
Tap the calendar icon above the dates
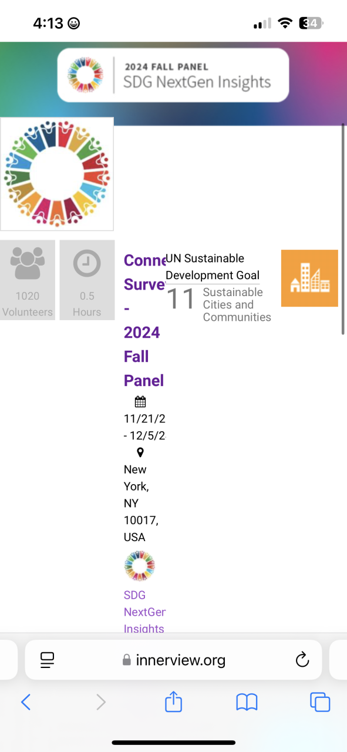140,402
